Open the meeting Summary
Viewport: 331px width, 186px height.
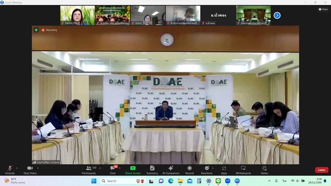click(x=152, y=170)
